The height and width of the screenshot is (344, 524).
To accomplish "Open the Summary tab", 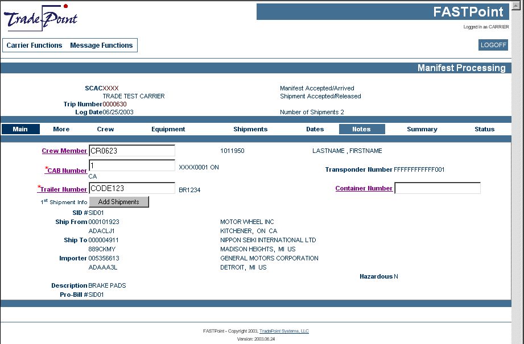I will (x=422, y=129).
